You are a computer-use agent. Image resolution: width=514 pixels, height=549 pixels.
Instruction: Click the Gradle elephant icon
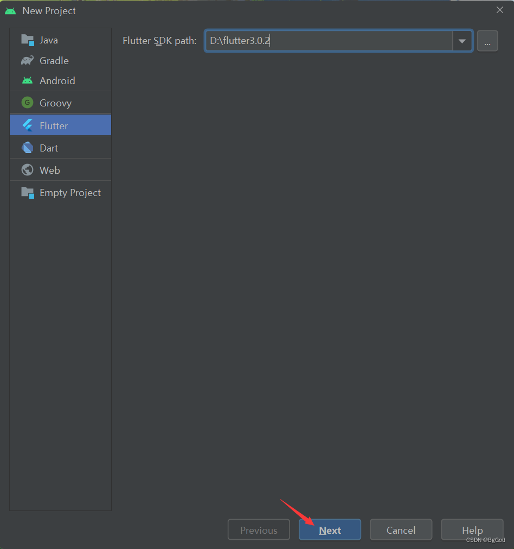27,61
